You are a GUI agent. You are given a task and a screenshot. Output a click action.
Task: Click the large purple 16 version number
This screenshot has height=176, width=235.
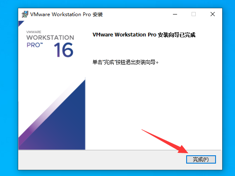point(64,50)
